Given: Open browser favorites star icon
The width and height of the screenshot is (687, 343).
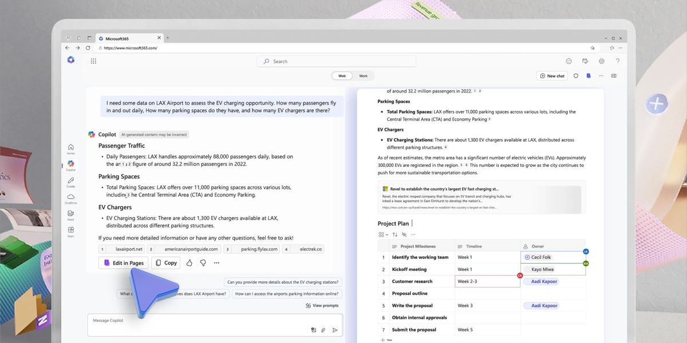Looking at the screenshot, I should point(612,48).
